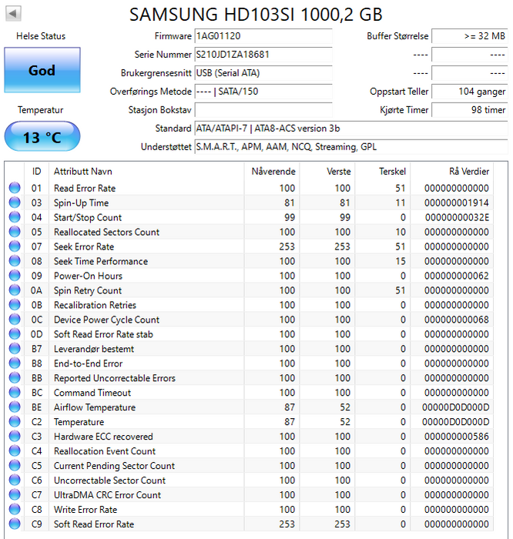This screenshot has height=539, width=513.
Task: Click the Brukergrensesnitt field USB (Serial ATA)
Action: pos(263,73)
